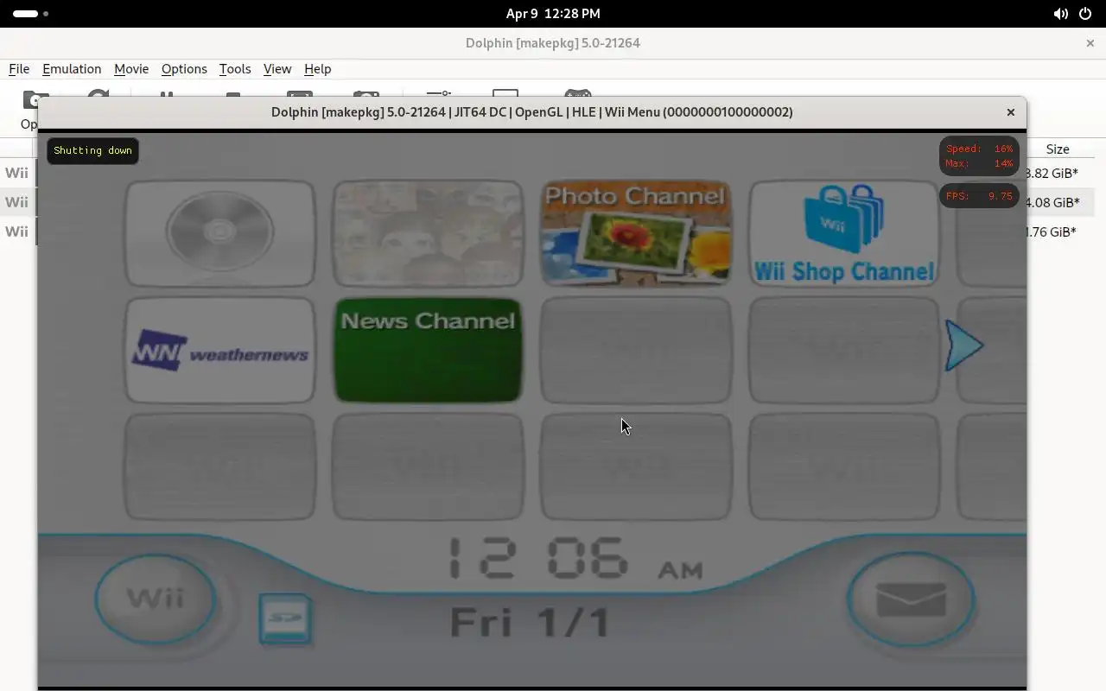The width and height of the screenshot is (1106, 691).
Task: Open the Wii Shop Channel
Action: tap(843, 233)
